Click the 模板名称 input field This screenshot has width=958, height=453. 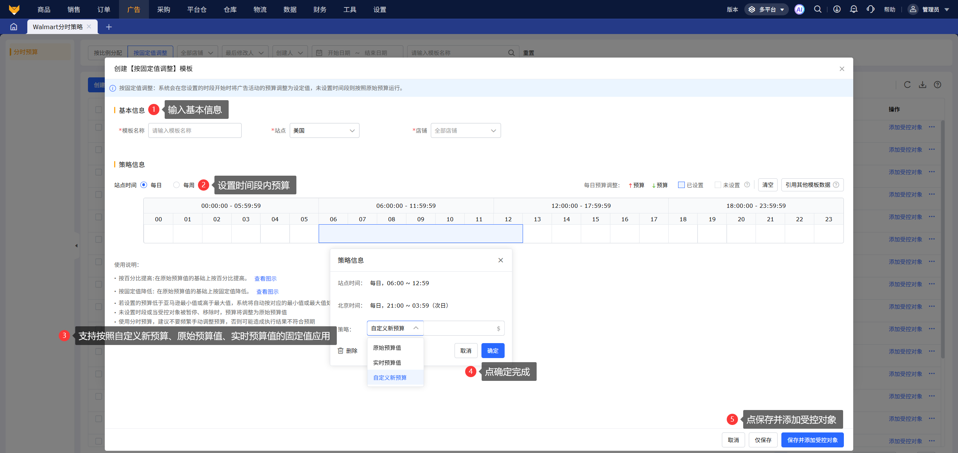click(195, 130)
